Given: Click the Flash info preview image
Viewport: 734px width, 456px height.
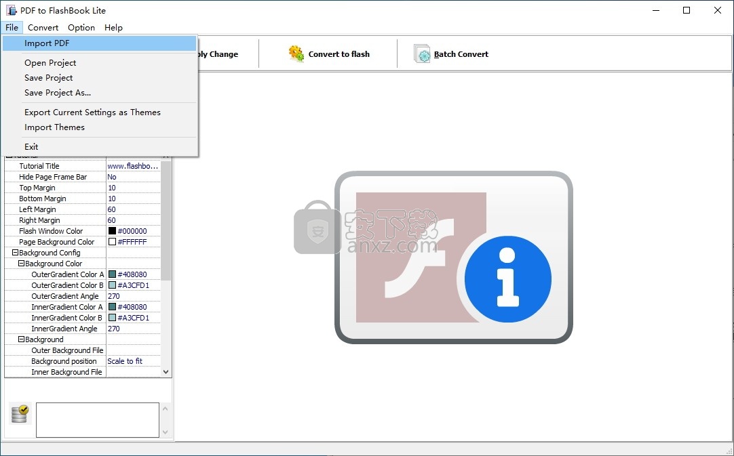Looking at the screenshot, I should pyautogui.click(x=454, y=257).
